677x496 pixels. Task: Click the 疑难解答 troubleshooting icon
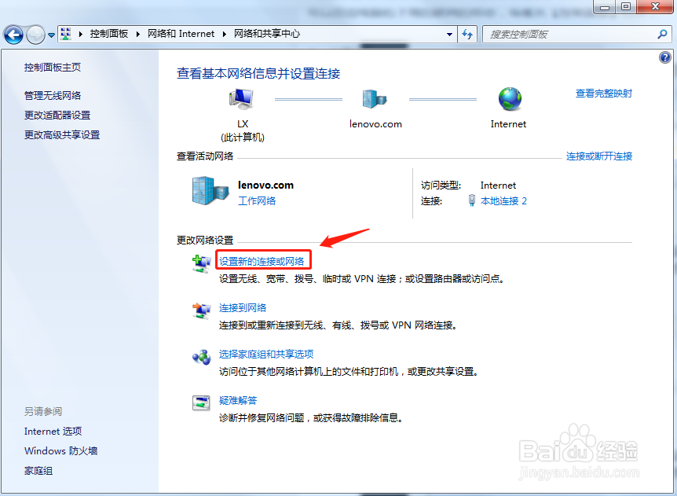click(x=202, y=403)
